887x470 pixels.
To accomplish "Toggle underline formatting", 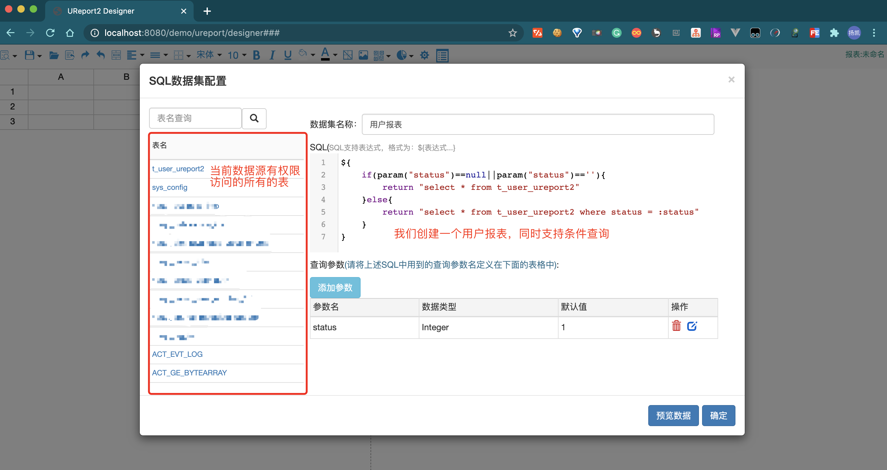I will 288,55.
